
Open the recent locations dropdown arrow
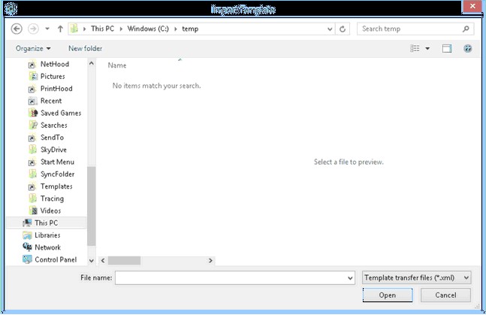coord(47,29)
